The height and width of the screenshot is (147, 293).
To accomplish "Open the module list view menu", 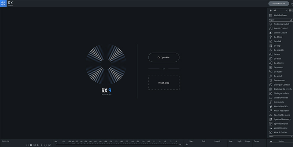I will coord(290,10).
